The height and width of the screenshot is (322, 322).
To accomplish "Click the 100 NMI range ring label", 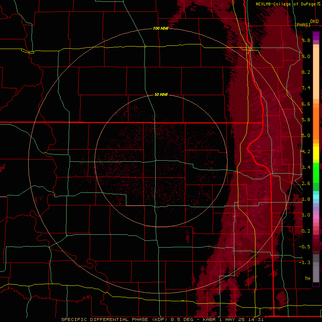I will (x=161, y=28).
